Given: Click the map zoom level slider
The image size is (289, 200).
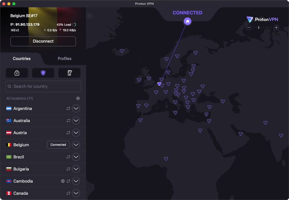Looking at the screenshot, I should point(262,28).
